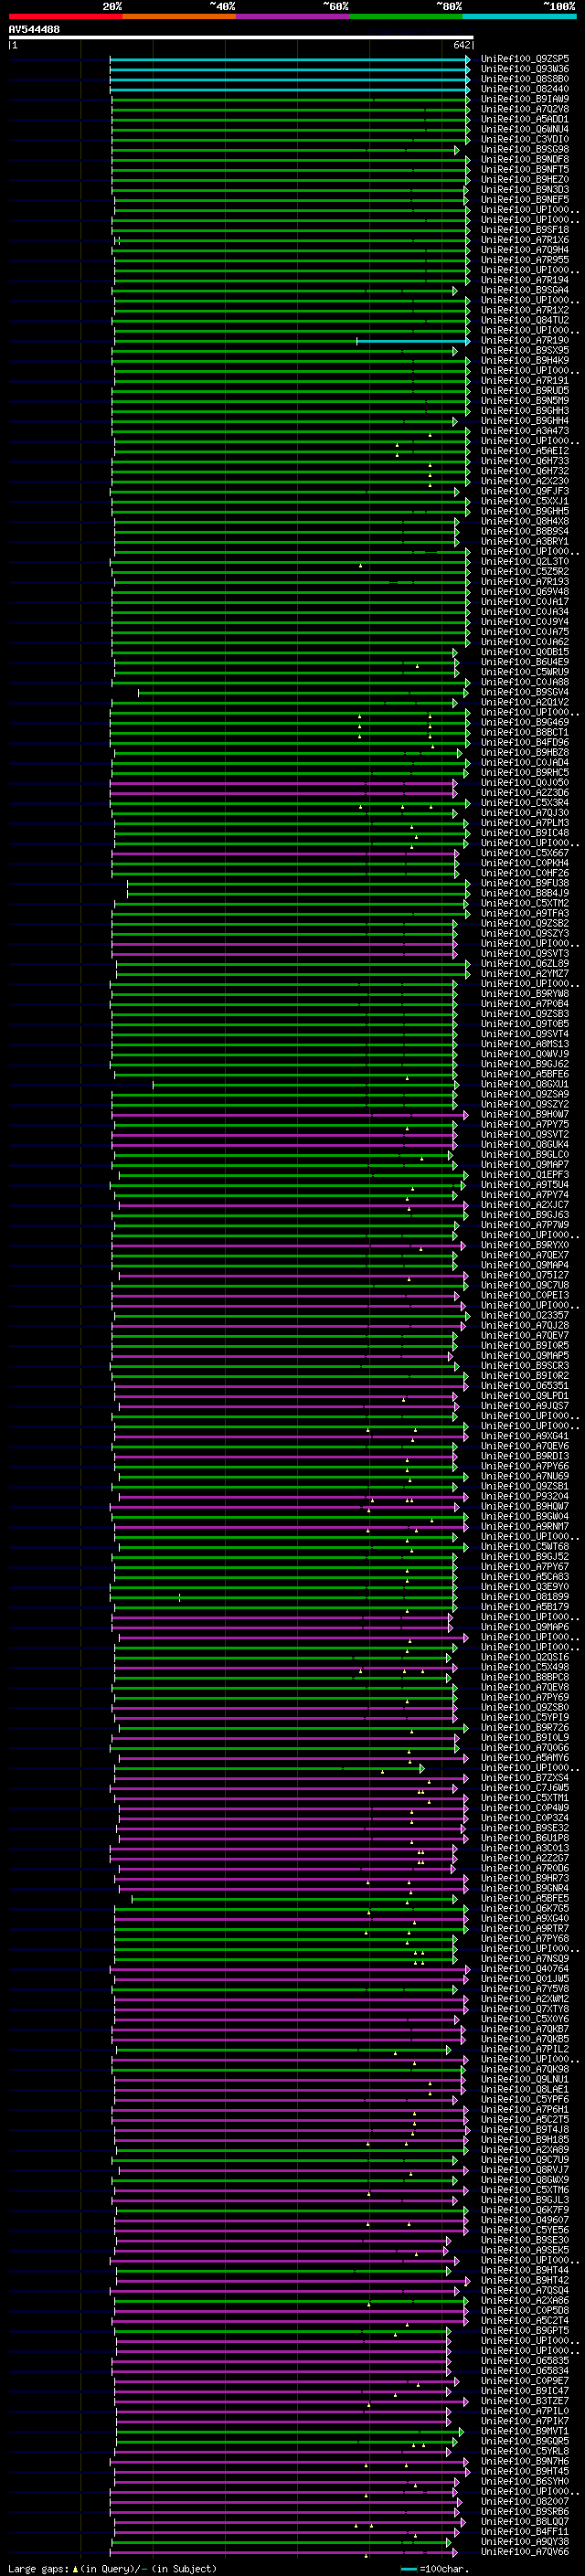Select the UniRef100_A5AEI2 entry

pos(525,451)
